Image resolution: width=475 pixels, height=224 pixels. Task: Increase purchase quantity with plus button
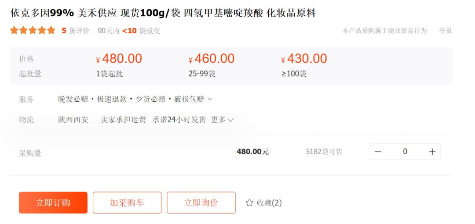tap(432, 152)
